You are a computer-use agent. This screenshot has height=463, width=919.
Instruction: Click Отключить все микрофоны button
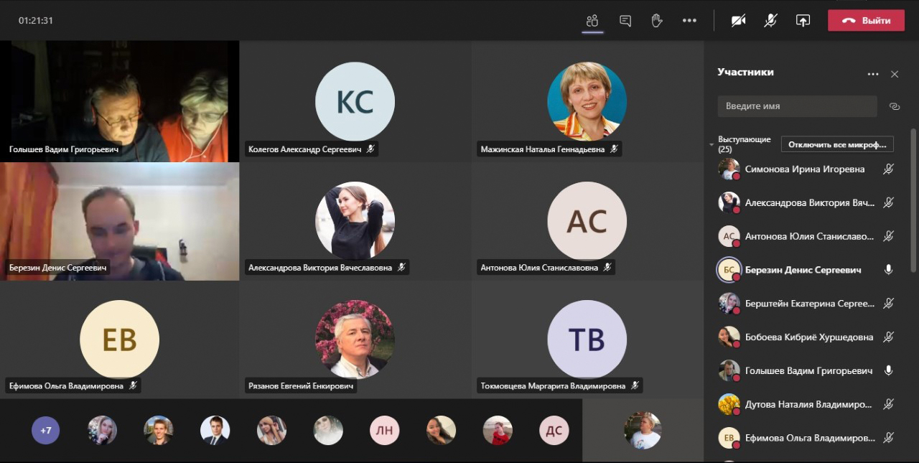(x=836, y=144)
